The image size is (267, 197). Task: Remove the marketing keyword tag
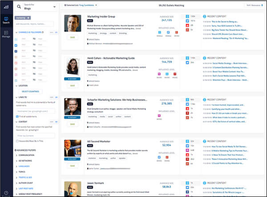[28, 18]
